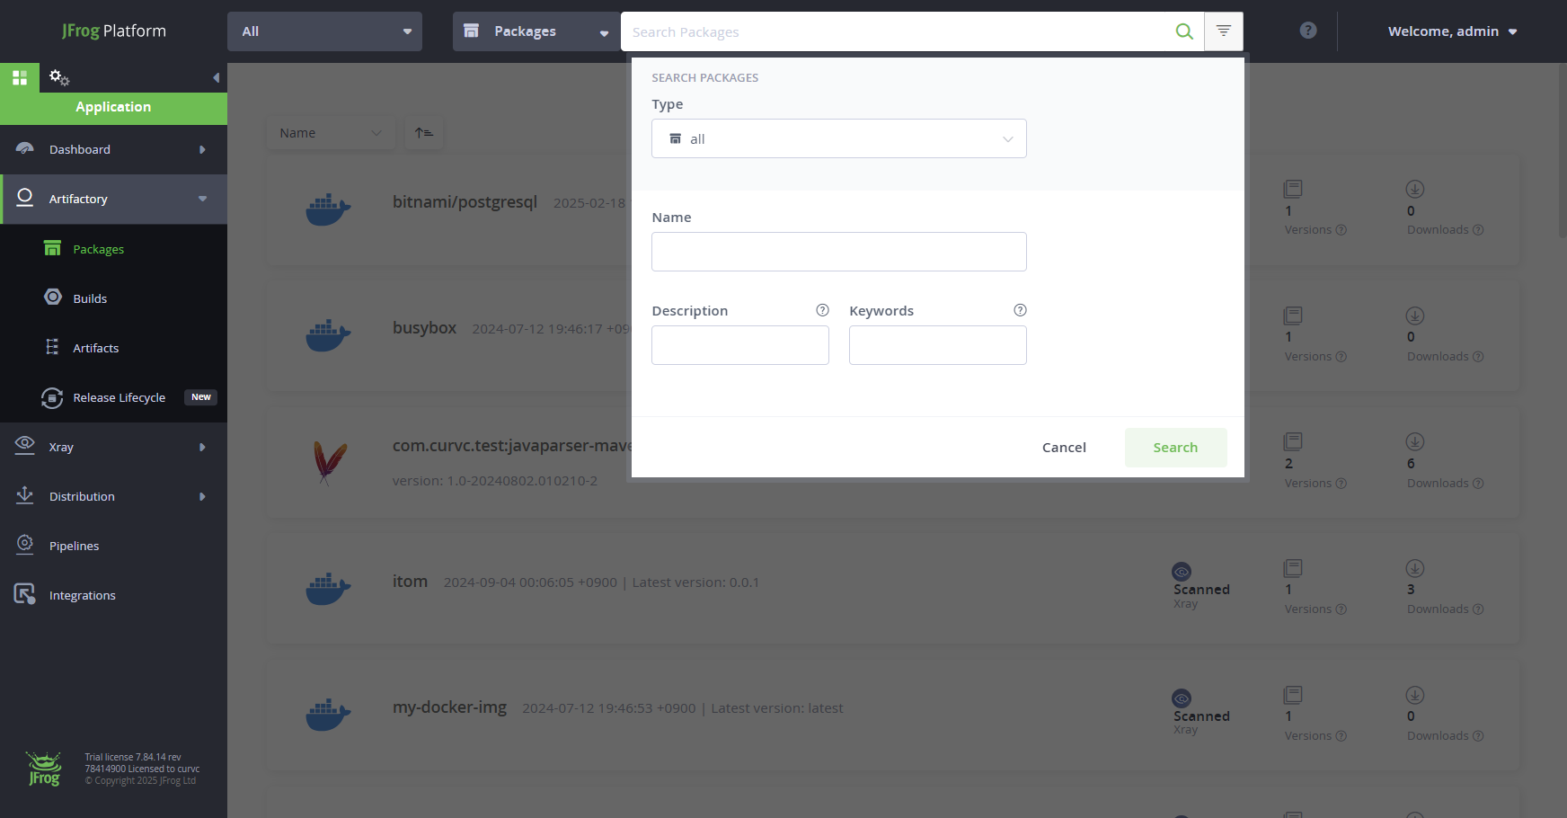1567x818 pixels.
Task: Collapse the Artifactory menu section
Action: click(x=202, y=199)
